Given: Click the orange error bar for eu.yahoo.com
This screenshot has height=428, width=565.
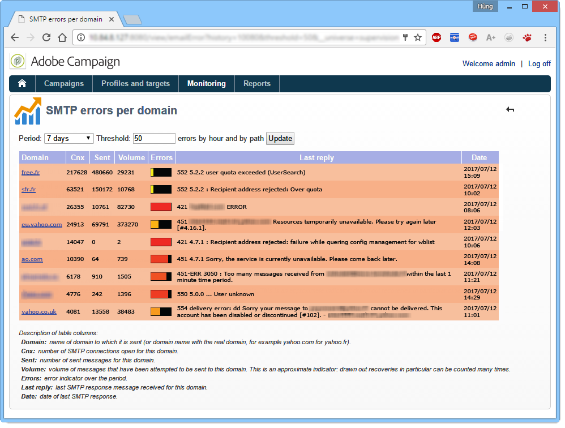Looking at the screenshot, I should coord(161,224).
